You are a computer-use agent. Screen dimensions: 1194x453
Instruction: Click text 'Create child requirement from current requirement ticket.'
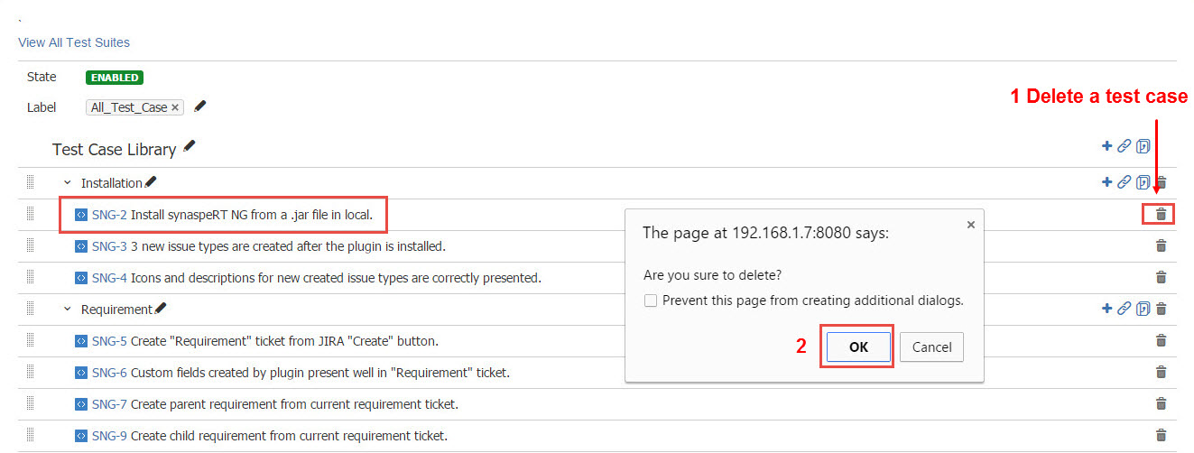pos(289,436)
